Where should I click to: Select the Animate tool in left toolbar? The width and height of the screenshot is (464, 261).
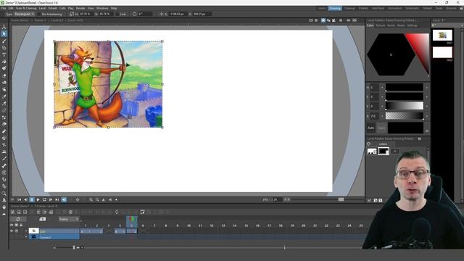coord(4,27)
